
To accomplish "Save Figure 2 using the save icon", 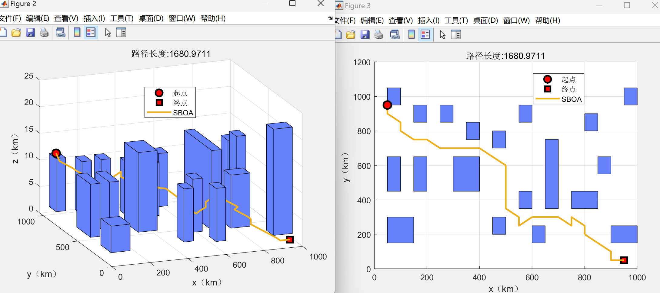I will pyautogui.click(x=31, y=32).
